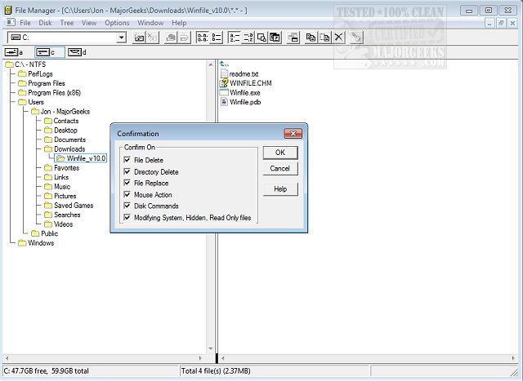The height and width of the screenshot is (381, 523).
Task: Switch to Name Only view icon
Action: coord(203,38)
